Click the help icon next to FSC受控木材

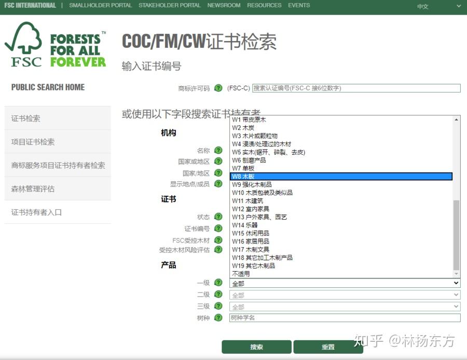click(218, 239)
